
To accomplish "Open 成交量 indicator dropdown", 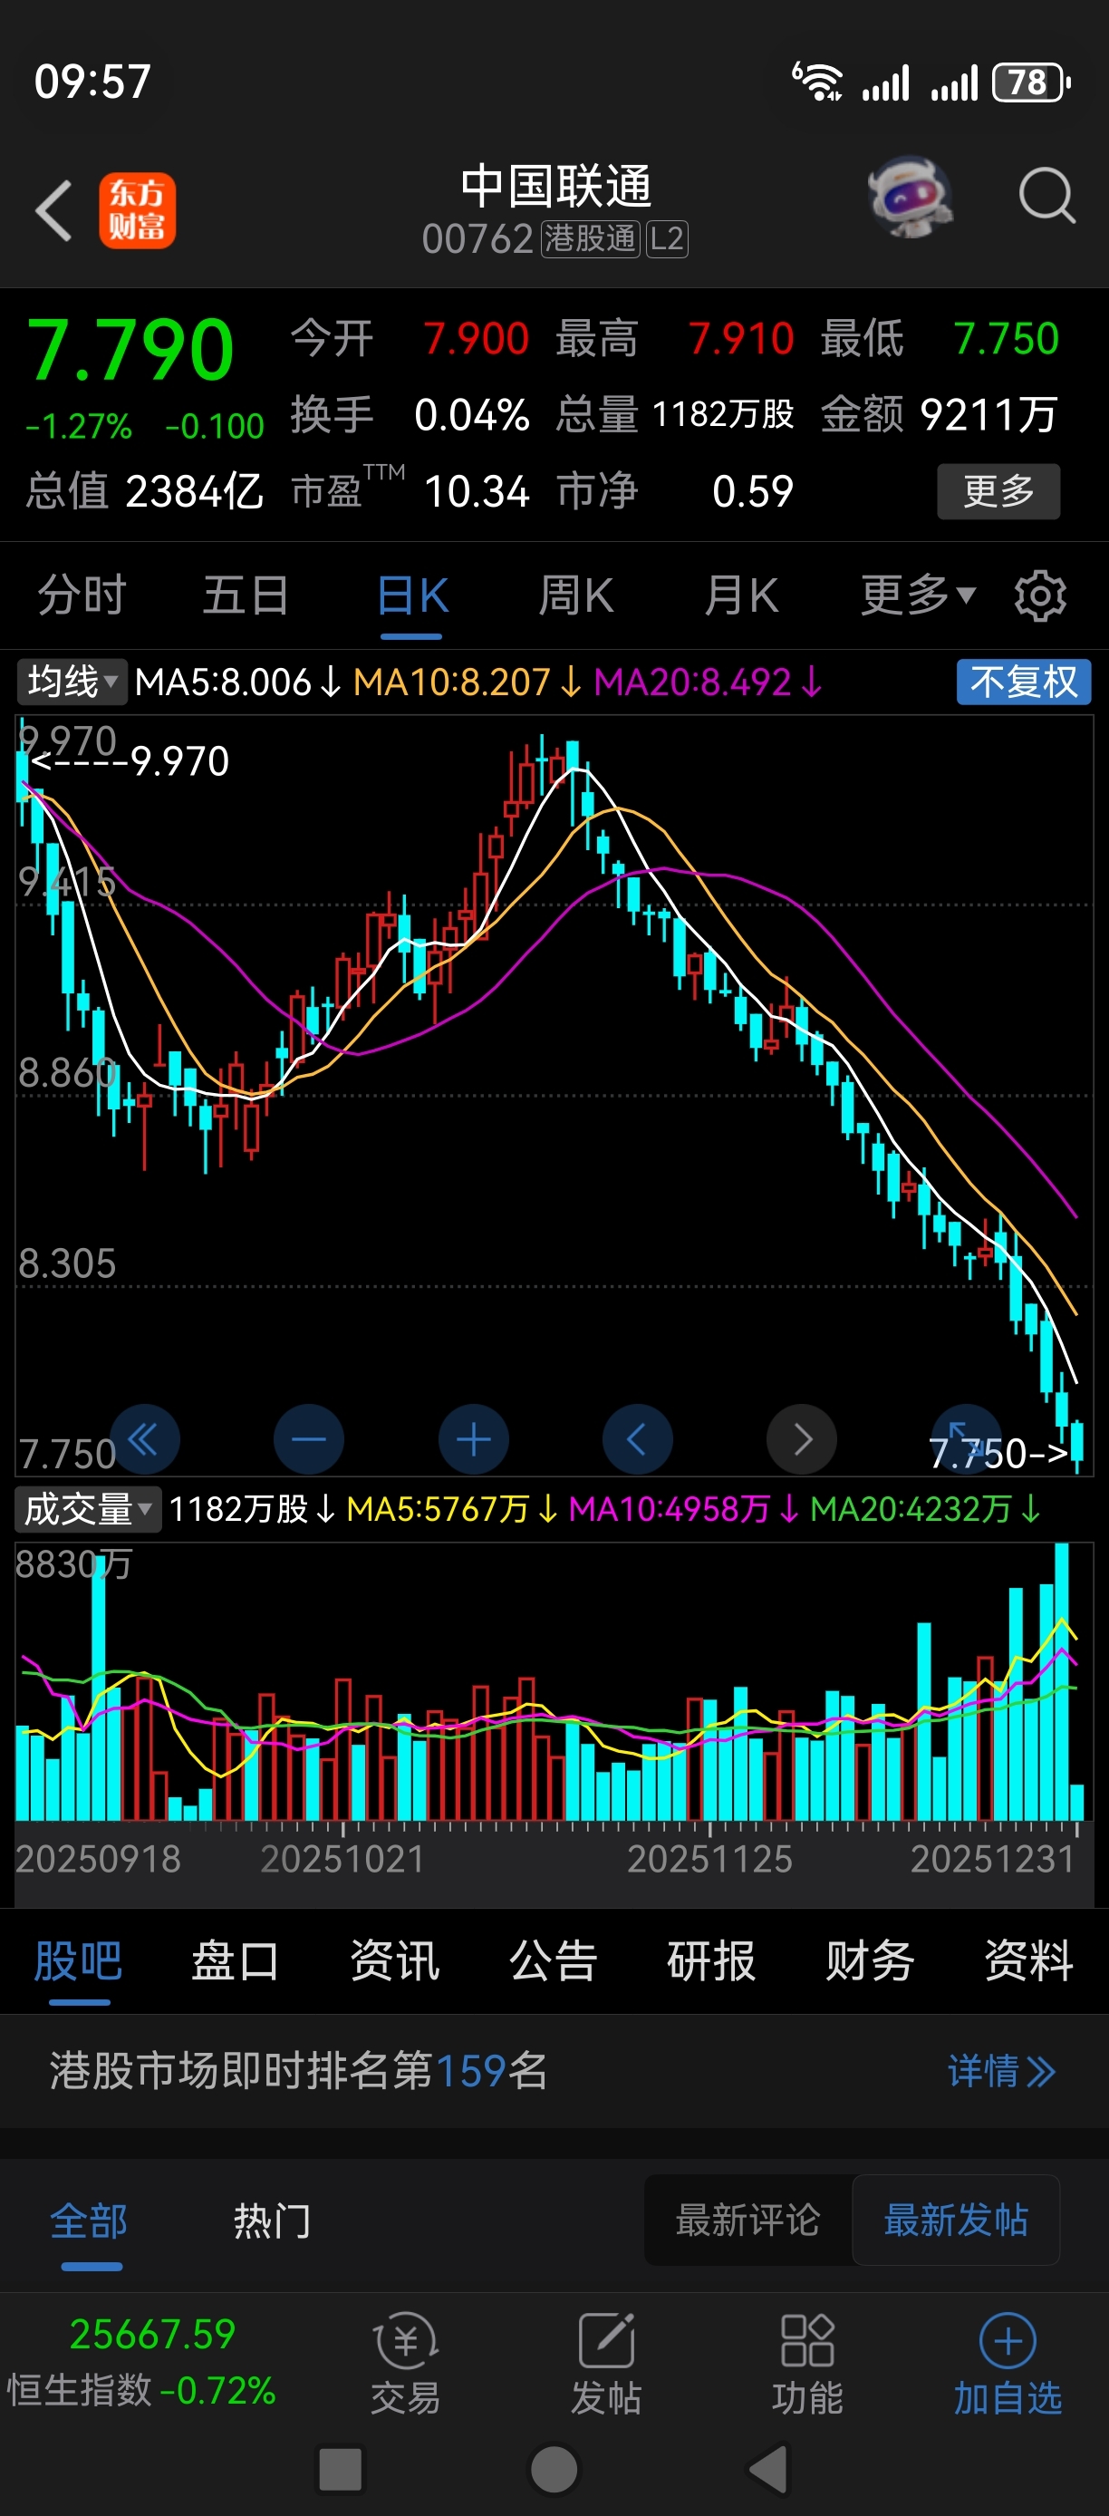I will click(x=88, y=1508).
